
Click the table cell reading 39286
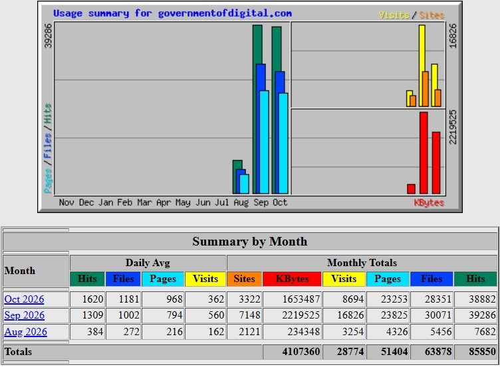coord(482,315)
